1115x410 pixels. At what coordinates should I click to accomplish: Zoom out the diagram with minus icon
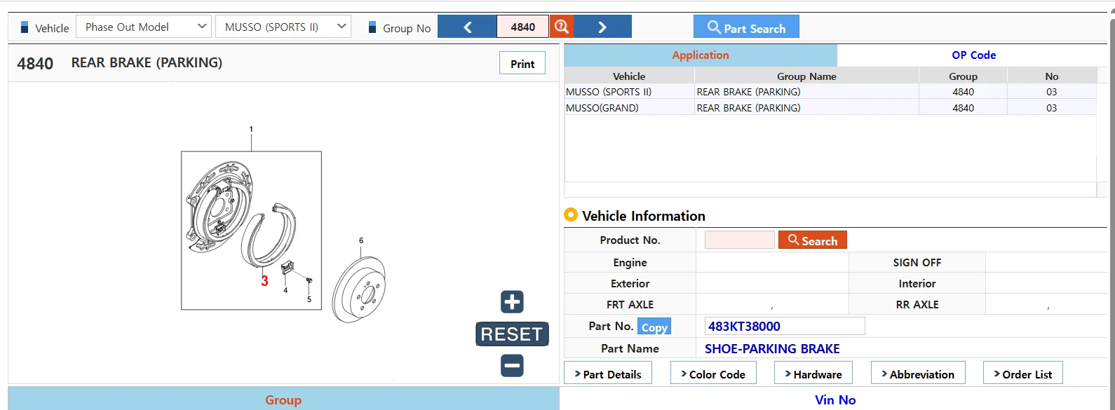point(512,365)
